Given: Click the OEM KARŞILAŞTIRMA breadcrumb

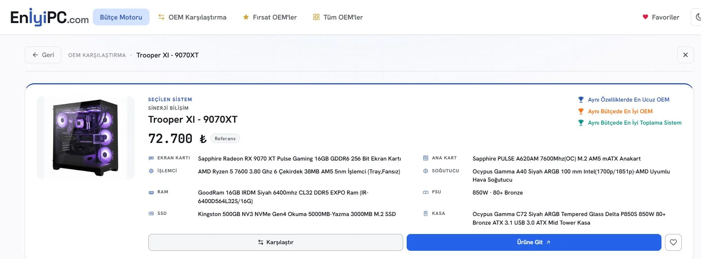Looking at the screenshot, I should tap(97, 55).
